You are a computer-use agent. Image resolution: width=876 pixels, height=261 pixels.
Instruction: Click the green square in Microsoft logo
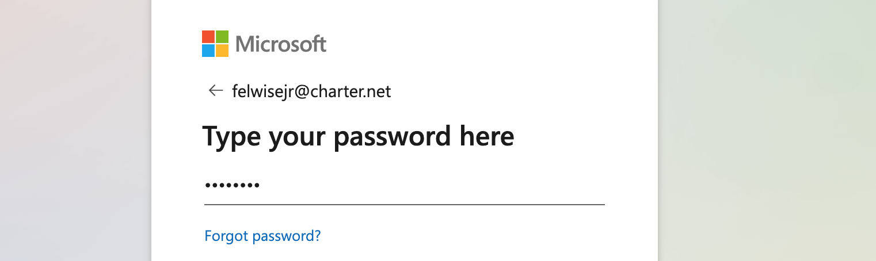222,37
